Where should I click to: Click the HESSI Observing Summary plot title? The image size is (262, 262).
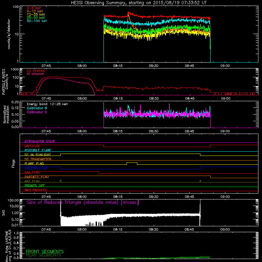pyautogui.click(x=139, y=3)
